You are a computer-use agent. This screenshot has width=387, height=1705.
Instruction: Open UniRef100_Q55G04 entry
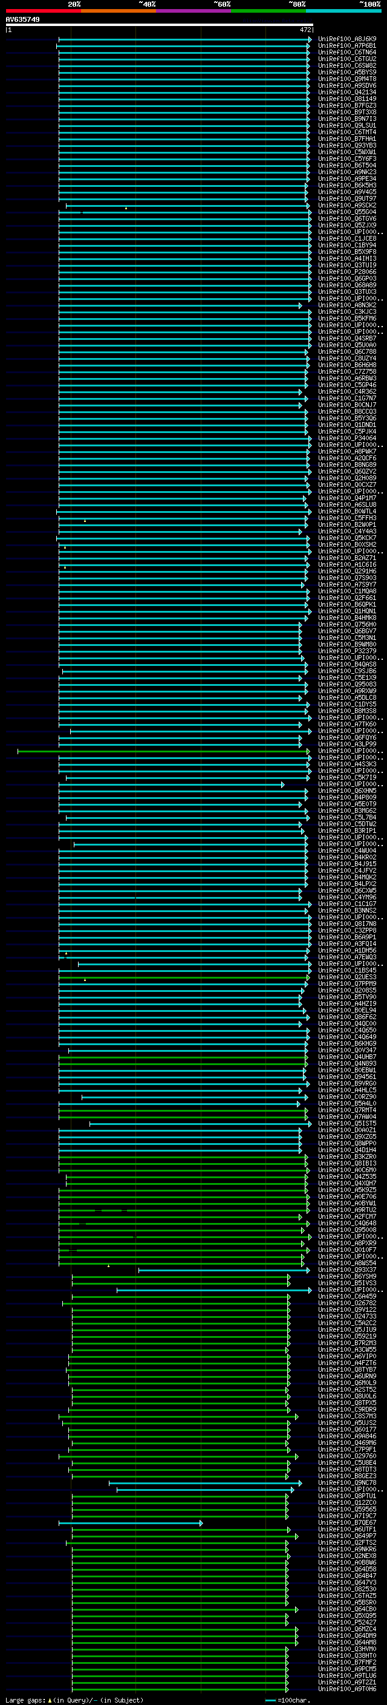[347, 212]
